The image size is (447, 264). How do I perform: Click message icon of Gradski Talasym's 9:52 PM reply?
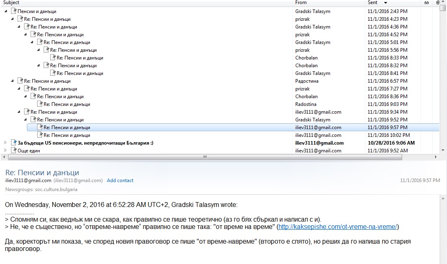click(x=33, y=119)
